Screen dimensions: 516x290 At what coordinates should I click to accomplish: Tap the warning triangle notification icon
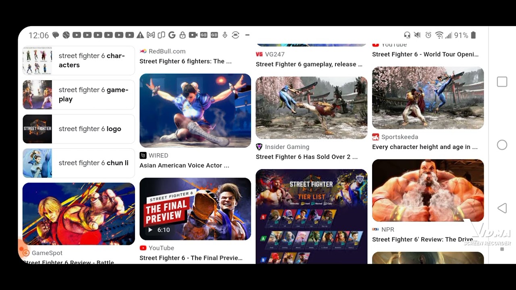pos(140,35)
